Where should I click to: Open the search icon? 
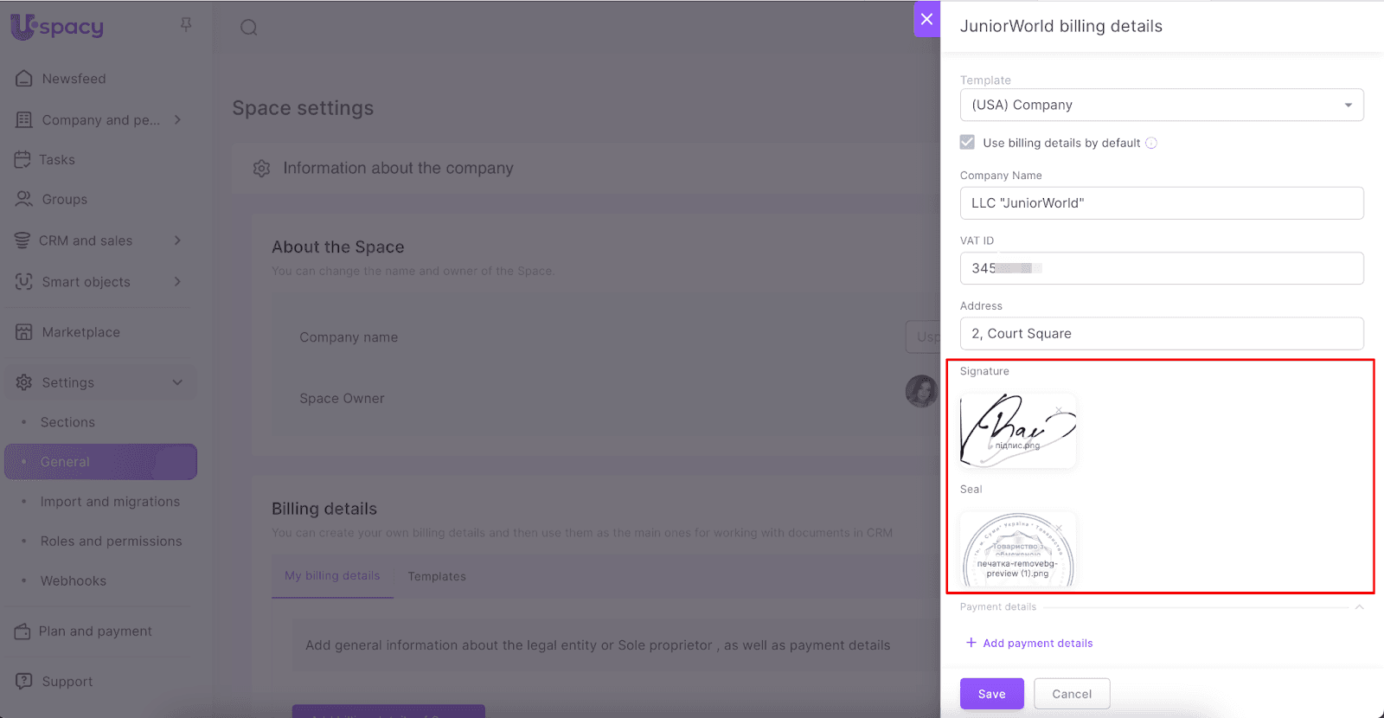[x=249, y=28]
